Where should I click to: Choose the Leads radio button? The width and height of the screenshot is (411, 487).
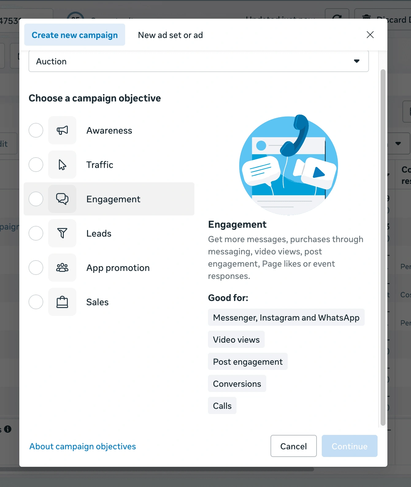pyautogui.click(x=36, y=233)
